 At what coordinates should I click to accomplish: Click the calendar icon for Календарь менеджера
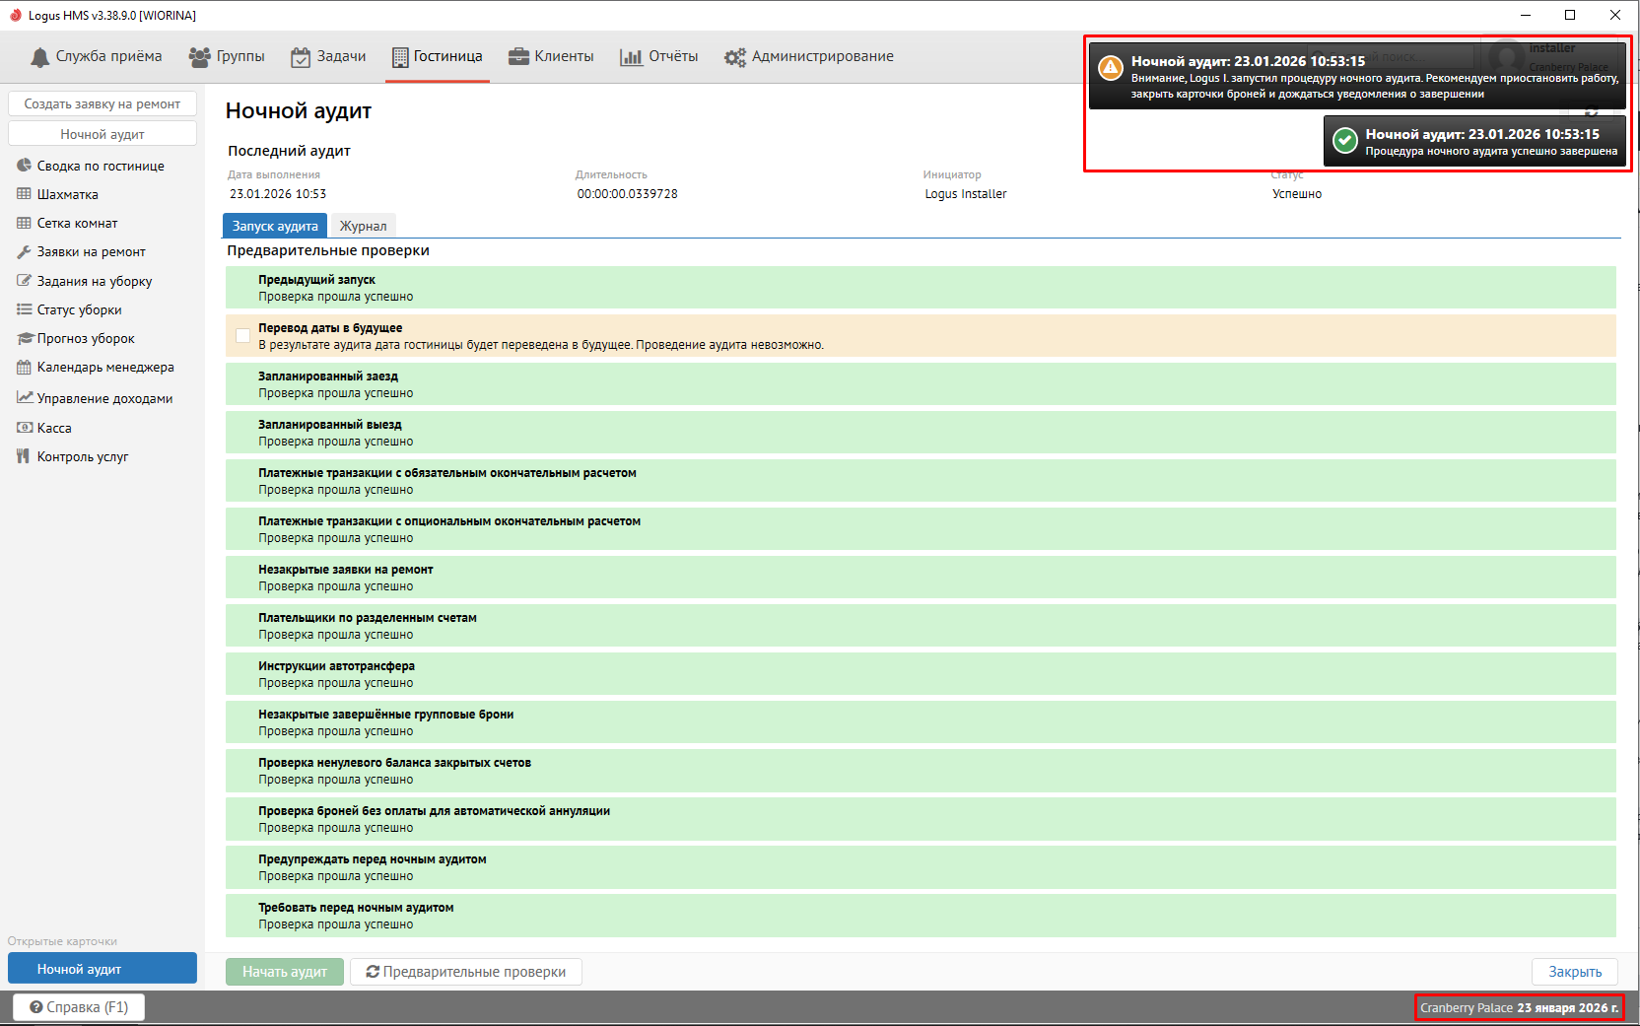click(x=25, y=367)
